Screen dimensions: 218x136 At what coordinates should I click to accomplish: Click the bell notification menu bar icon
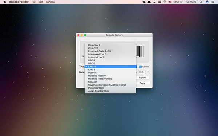click(x=149, y=2)
